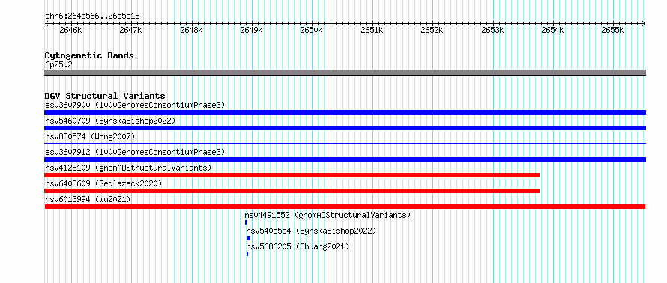
Task: Open nsv5686205 (Chuang2021) variant label
Action: click(x=298, y=246)
